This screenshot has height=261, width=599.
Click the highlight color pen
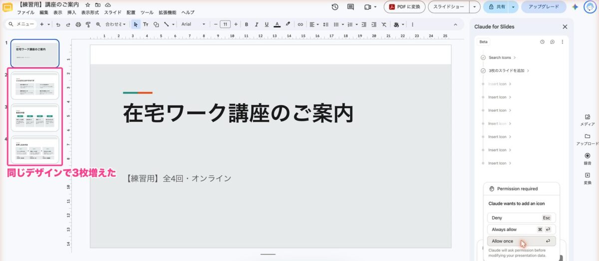coord(288,24)
